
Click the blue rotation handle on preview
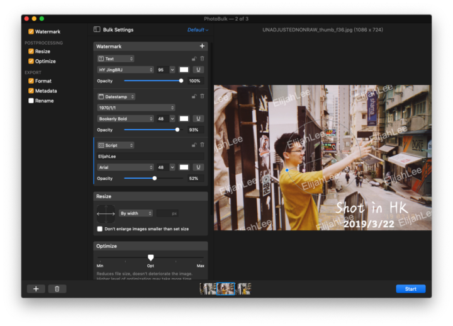(x=287, y=170)
